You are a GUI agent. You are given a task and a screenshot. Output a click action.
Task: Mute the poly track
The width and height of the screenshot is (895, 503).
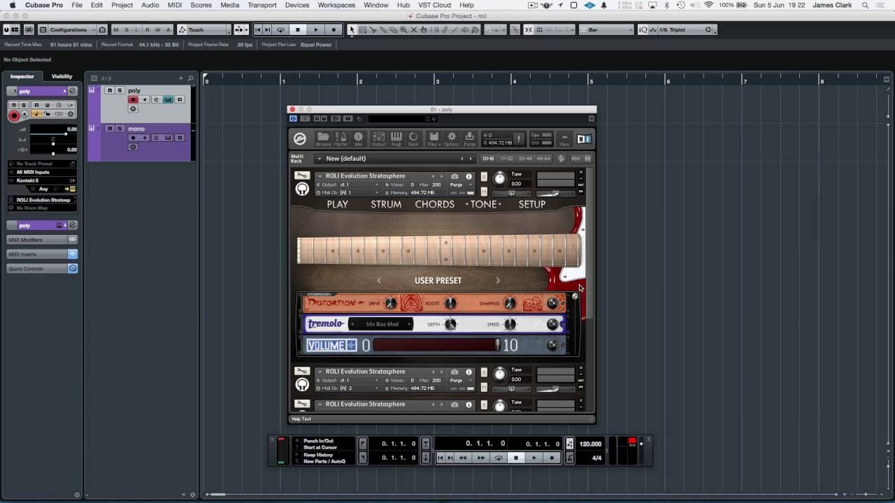(110, 90)
